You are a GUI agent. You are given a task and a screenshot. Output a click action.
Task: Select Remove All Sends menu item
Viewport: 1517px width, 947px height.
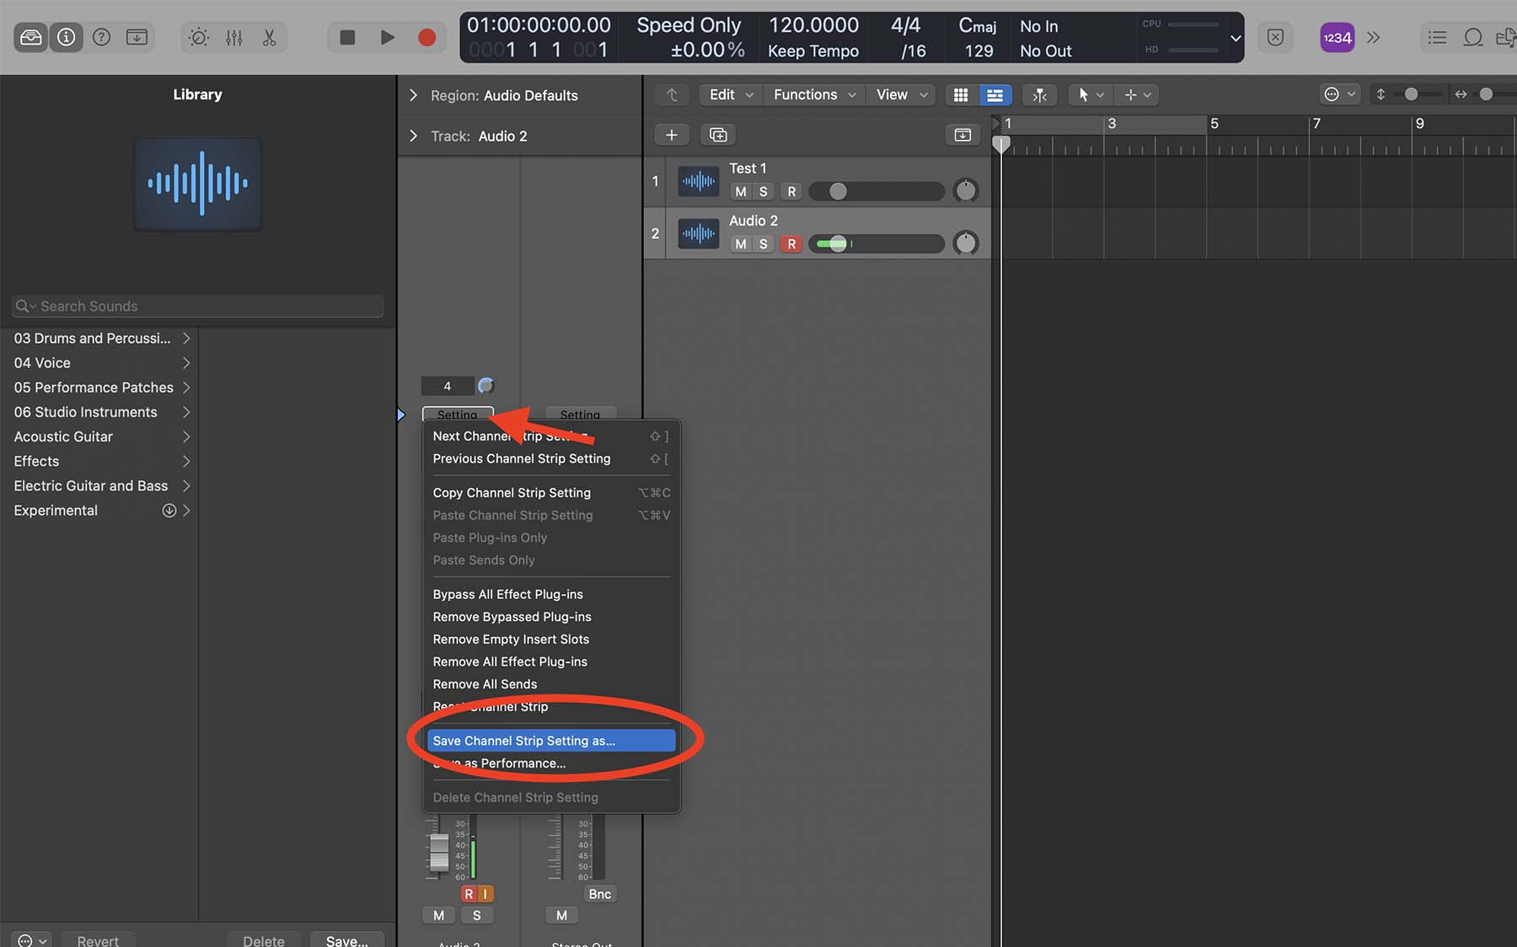(x=551, y=684)
